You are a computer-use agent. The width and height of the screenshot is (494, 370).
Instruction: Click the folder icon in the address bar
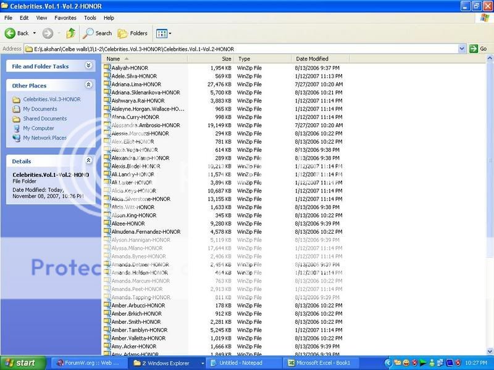pos(29,49)
